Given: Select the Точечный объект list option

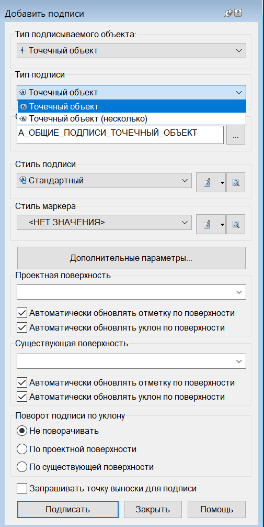Looking at the screenshot, I should [x=132, y=106].
